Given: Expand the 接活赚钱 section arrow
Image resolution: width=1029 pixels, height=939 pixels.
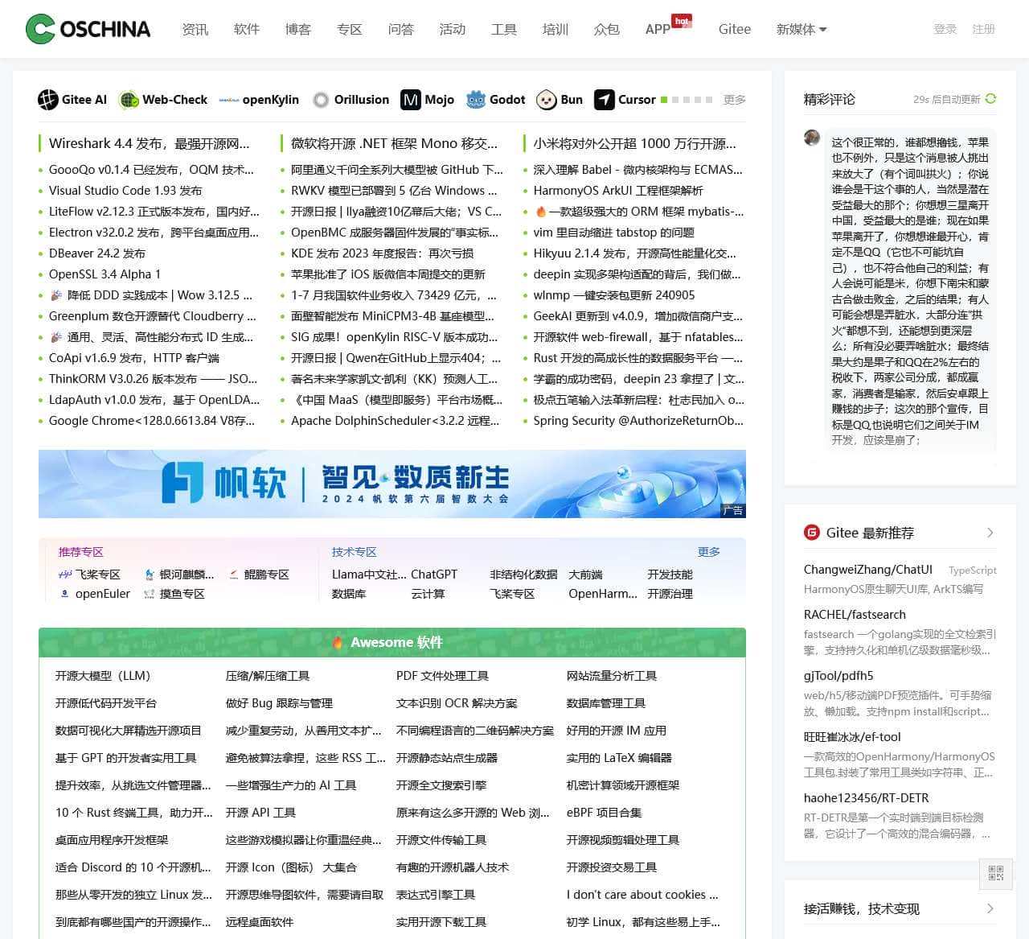Looking at the screenshot, I should (990, 908).
